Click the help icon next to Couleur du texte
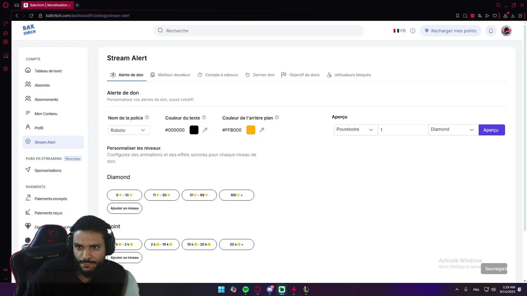Viewport: 527px width, 296px height. tap(204, 118)
